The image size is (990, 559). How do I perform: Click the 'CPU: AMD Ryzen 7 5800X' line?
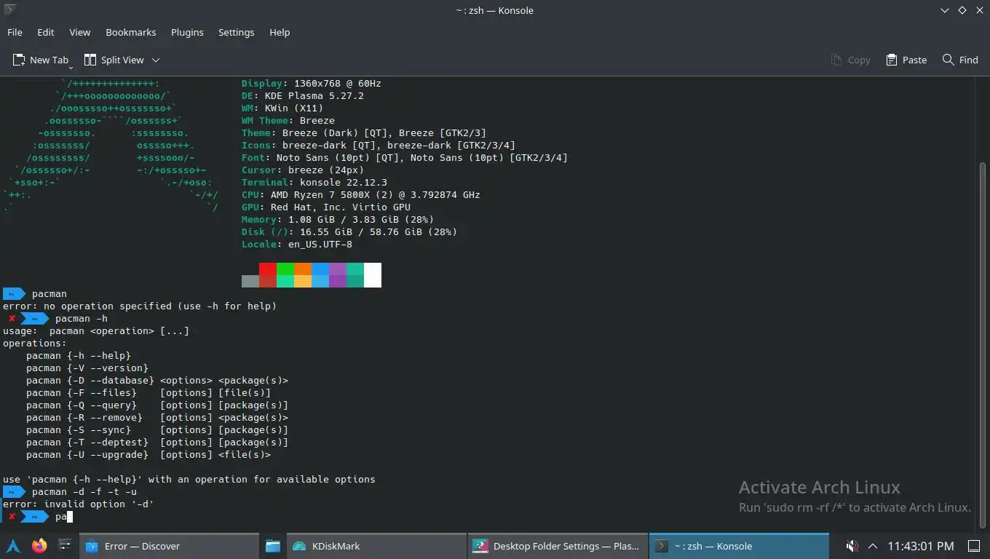[x=361, y=194]
